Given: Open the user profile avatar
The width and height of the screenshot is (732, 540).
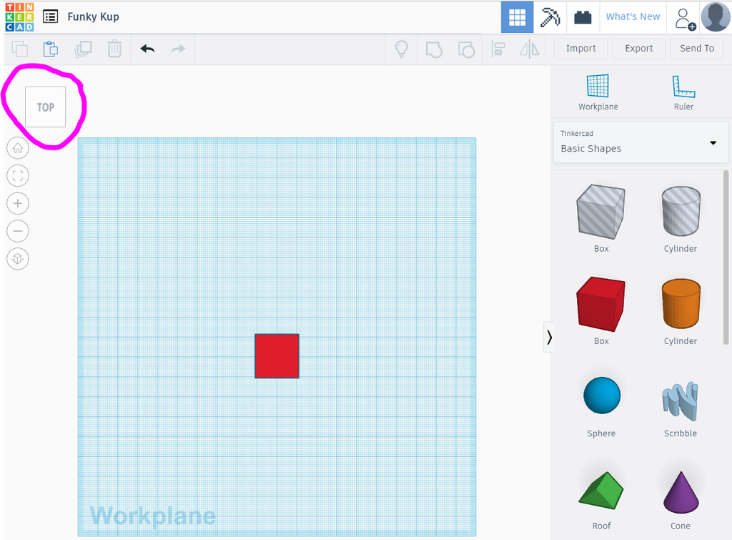Looking at the screenshot, I should [715, 17].
